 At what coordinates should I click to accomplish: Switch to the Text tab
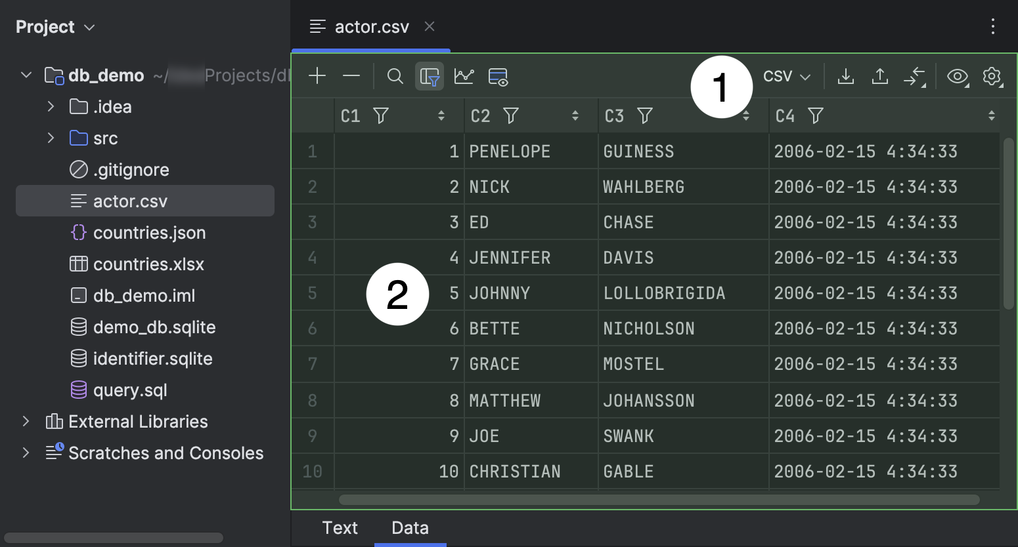point(340,527)
